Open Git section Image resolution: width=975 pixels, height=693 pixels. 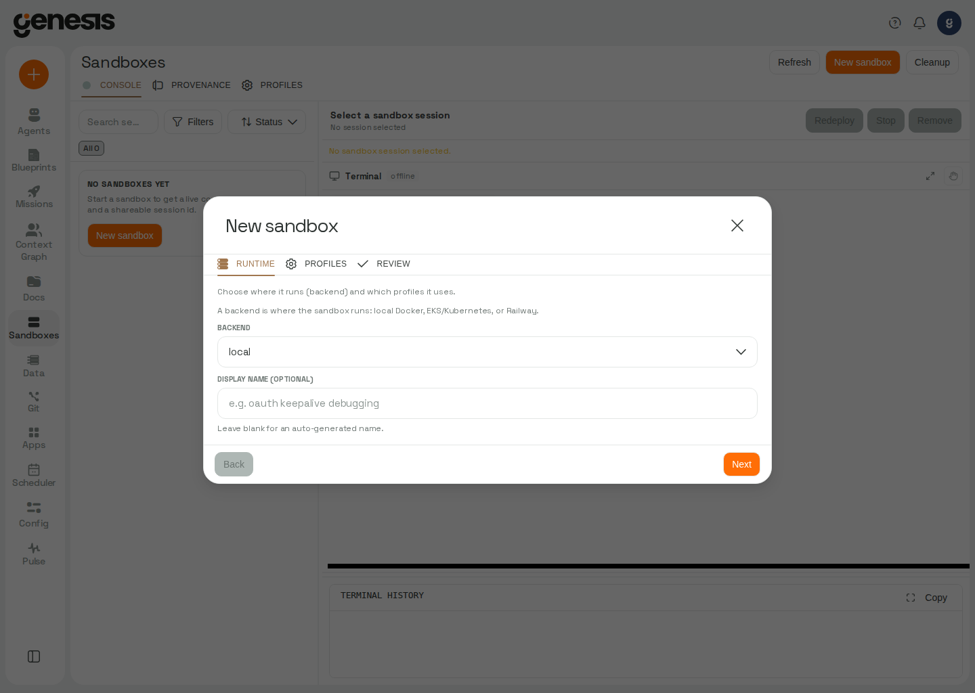(x=34, y=402)
